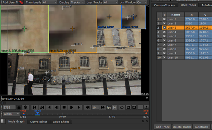Image resolution: width=212 pixels, height=130 pixels.
Task: Step forward one frame
Action: pyautogui.click(x=71, y=107)
